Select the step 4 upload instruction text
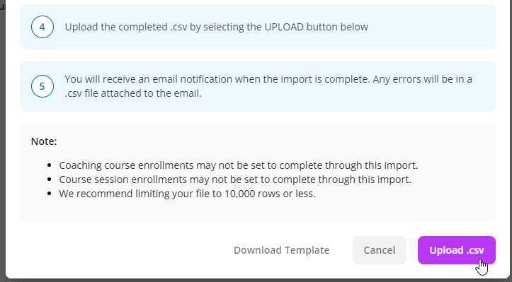Viewport: 512px width, 282px height. click(216, 27)
